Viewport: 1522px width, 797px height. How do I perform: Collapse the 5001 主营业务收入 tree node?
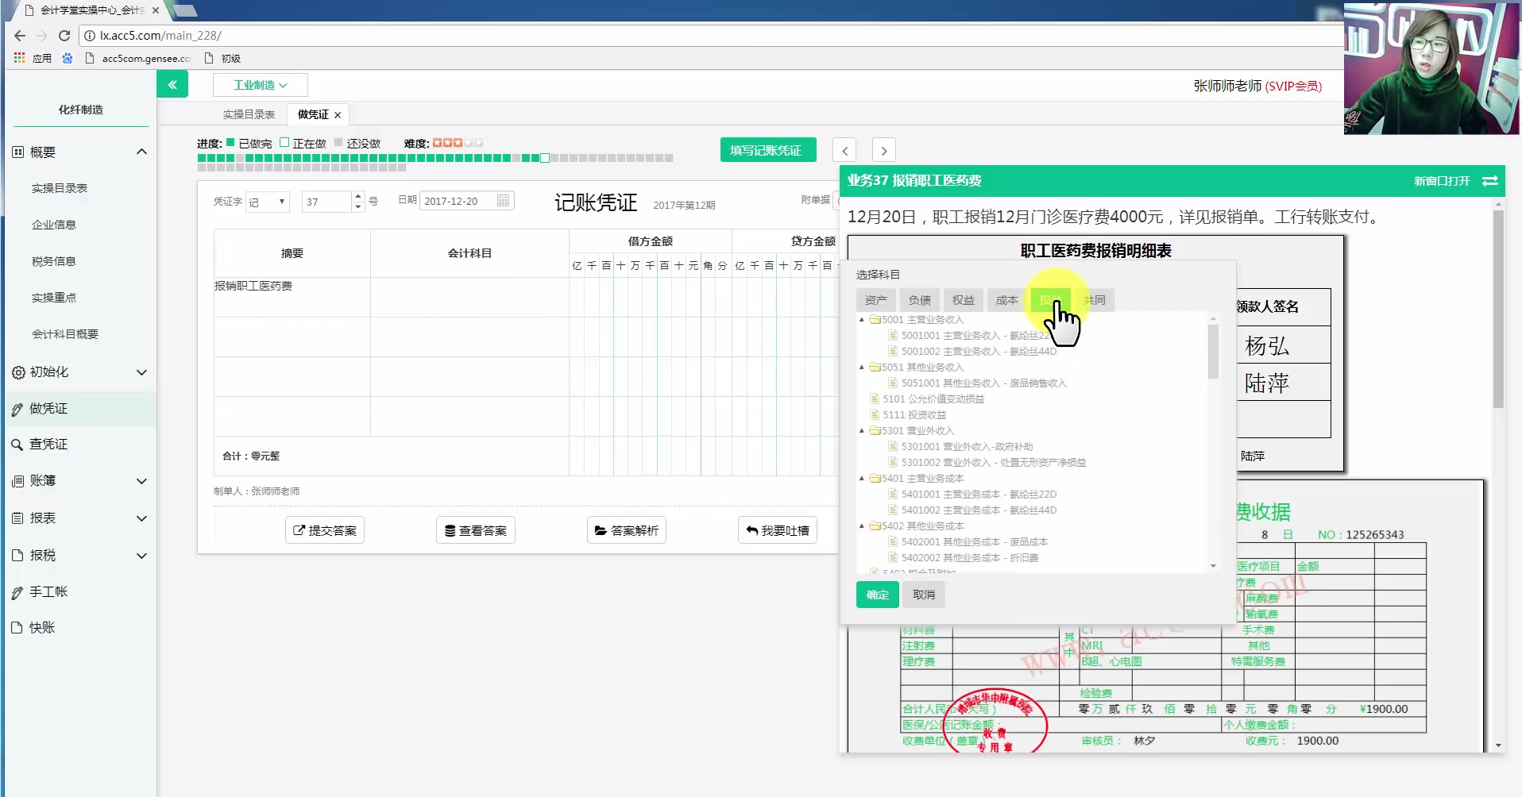coord(863,319)
